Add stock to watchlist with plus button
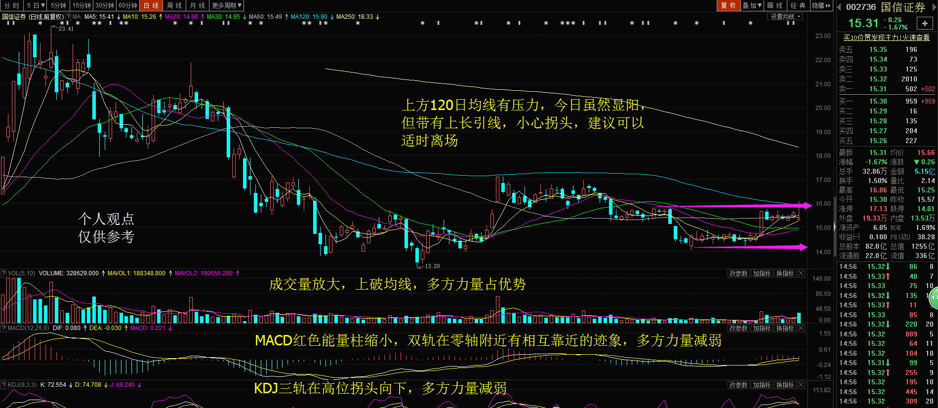 click(924, 23)
